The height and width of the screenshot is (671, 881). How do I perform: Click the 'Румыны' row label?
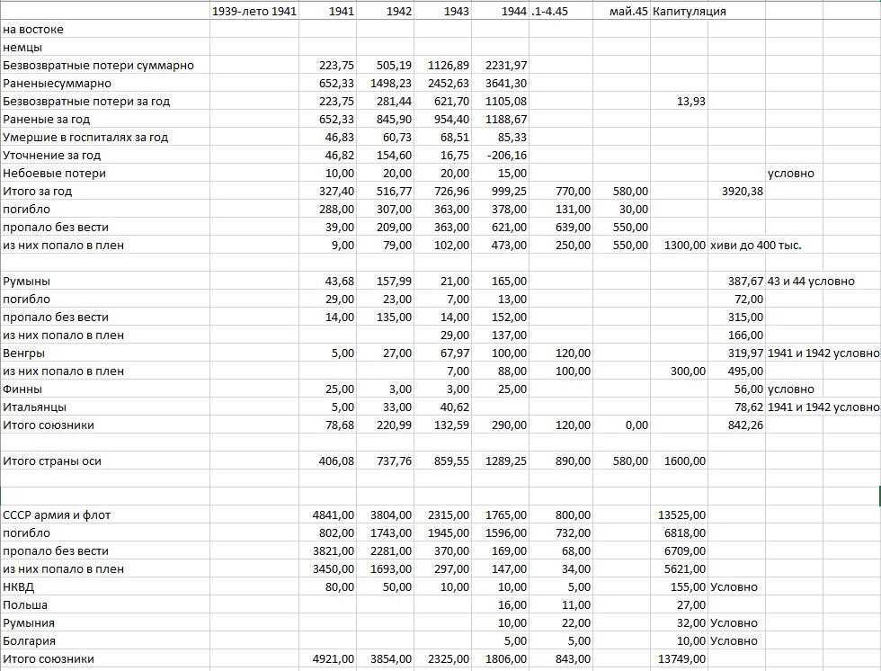[x=106, y=281]
